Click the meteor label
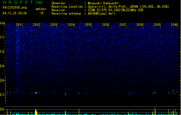Screen dimensions: 181x115 pyautogui.click(x=41, y=9)
